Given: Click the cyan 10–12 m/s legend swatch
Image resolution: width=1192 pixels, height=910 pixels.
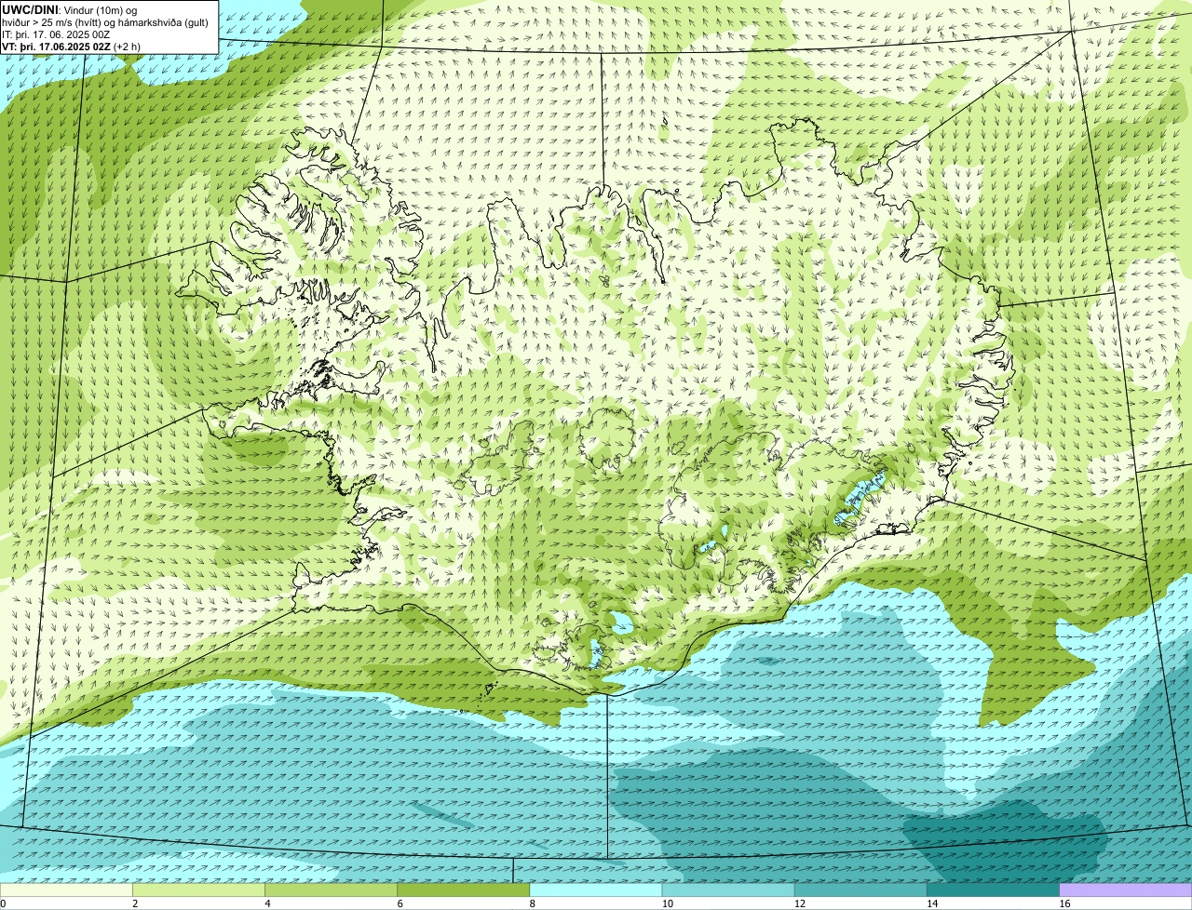Looking at the screenshot, I should (728, 890).
